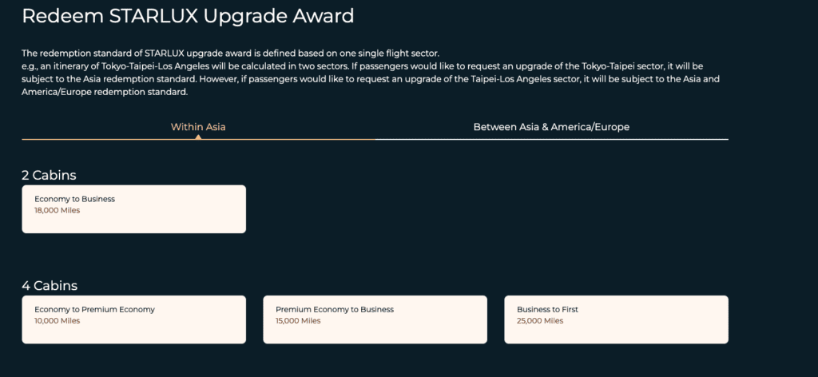This screenshot has width=818, height=377.
Task: Click the 10,000 Miles value
Action: click(x=57, y=321)
